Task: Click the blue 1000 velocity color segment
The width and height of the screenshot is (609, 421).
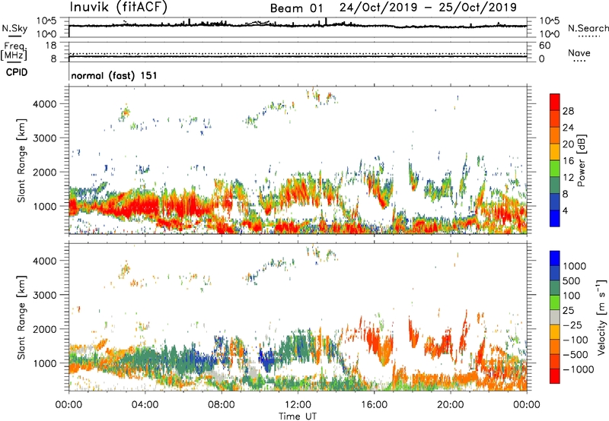Action: tap(555, 258)
